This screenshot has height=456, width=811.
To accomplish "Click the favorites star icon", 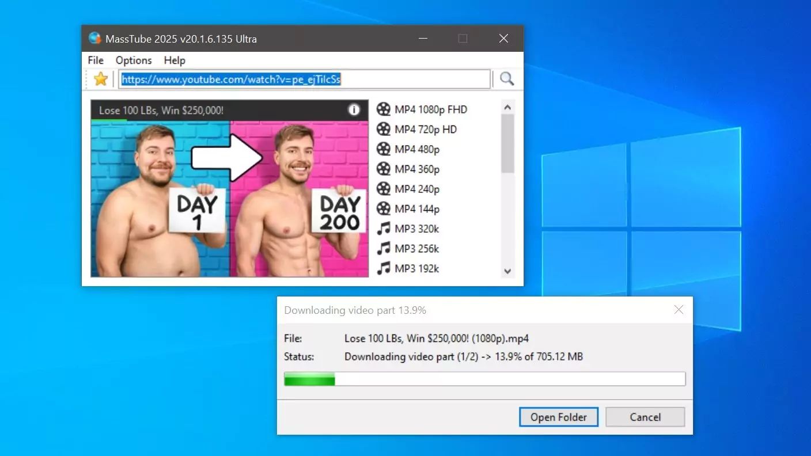I will coord(101,79).
